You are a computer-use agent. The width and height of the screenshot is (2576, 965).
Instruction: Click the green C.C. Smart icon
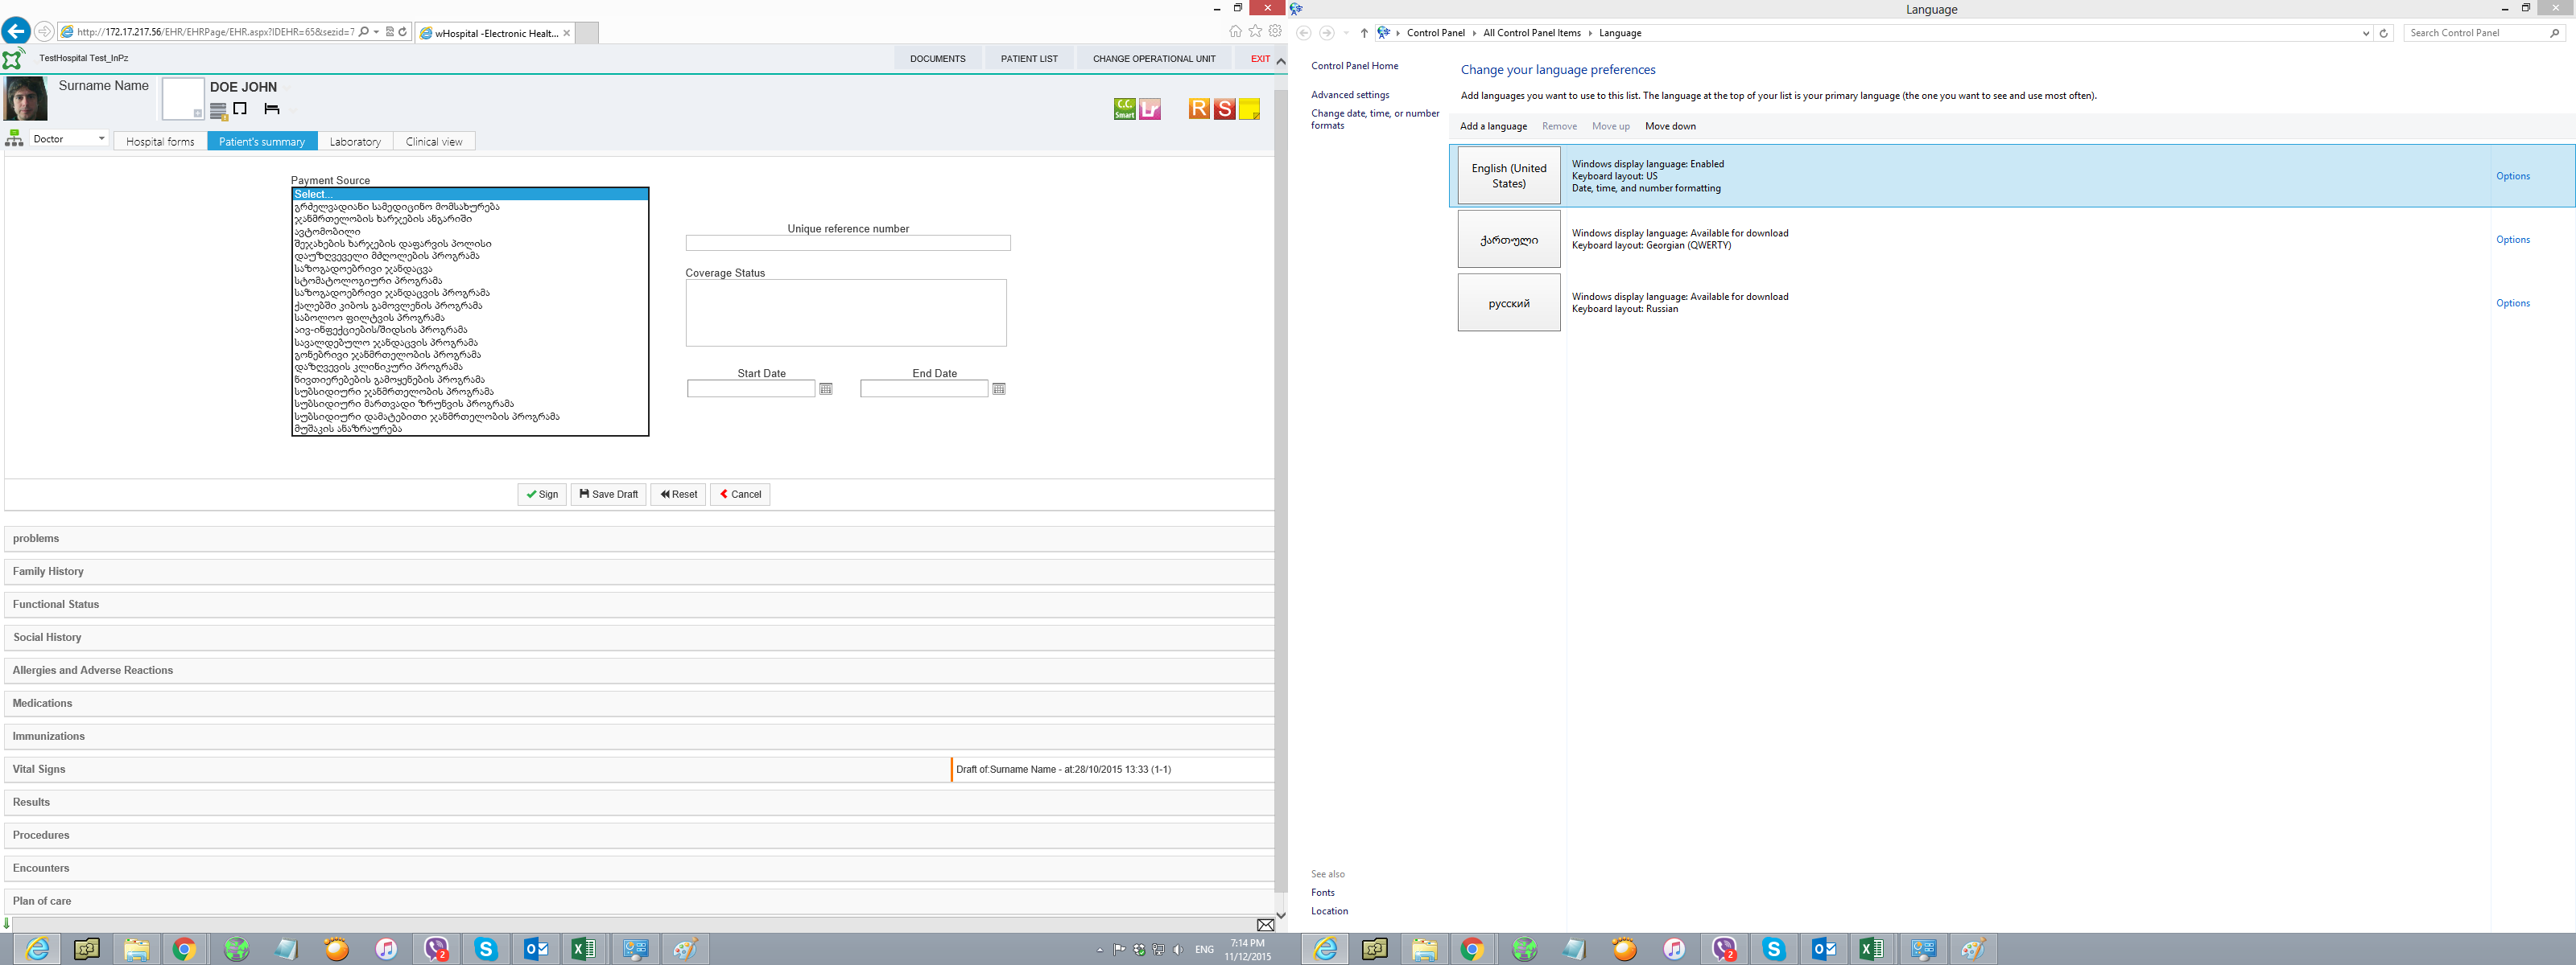[1124, 109]
